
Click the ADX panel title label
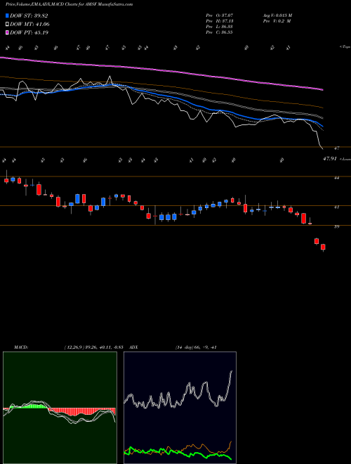click(134, 347)
